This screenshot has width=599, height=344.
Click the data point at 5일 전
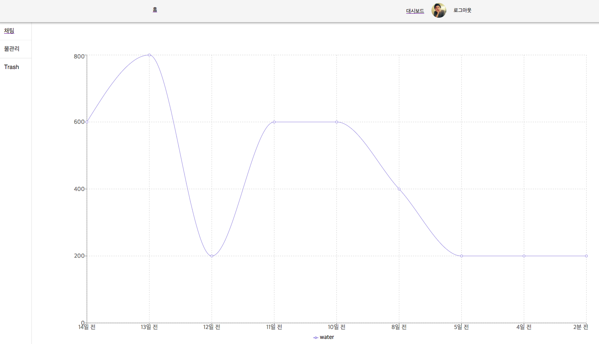[461, 256]
